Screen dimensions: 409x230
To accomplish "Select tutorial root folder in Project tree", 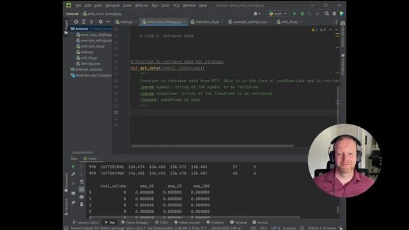I will [82, 29].
